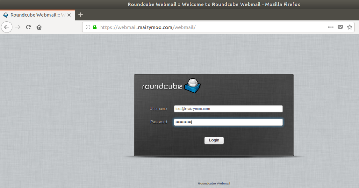Click the Username label
The image size is (359, 188).
point(158,109)
